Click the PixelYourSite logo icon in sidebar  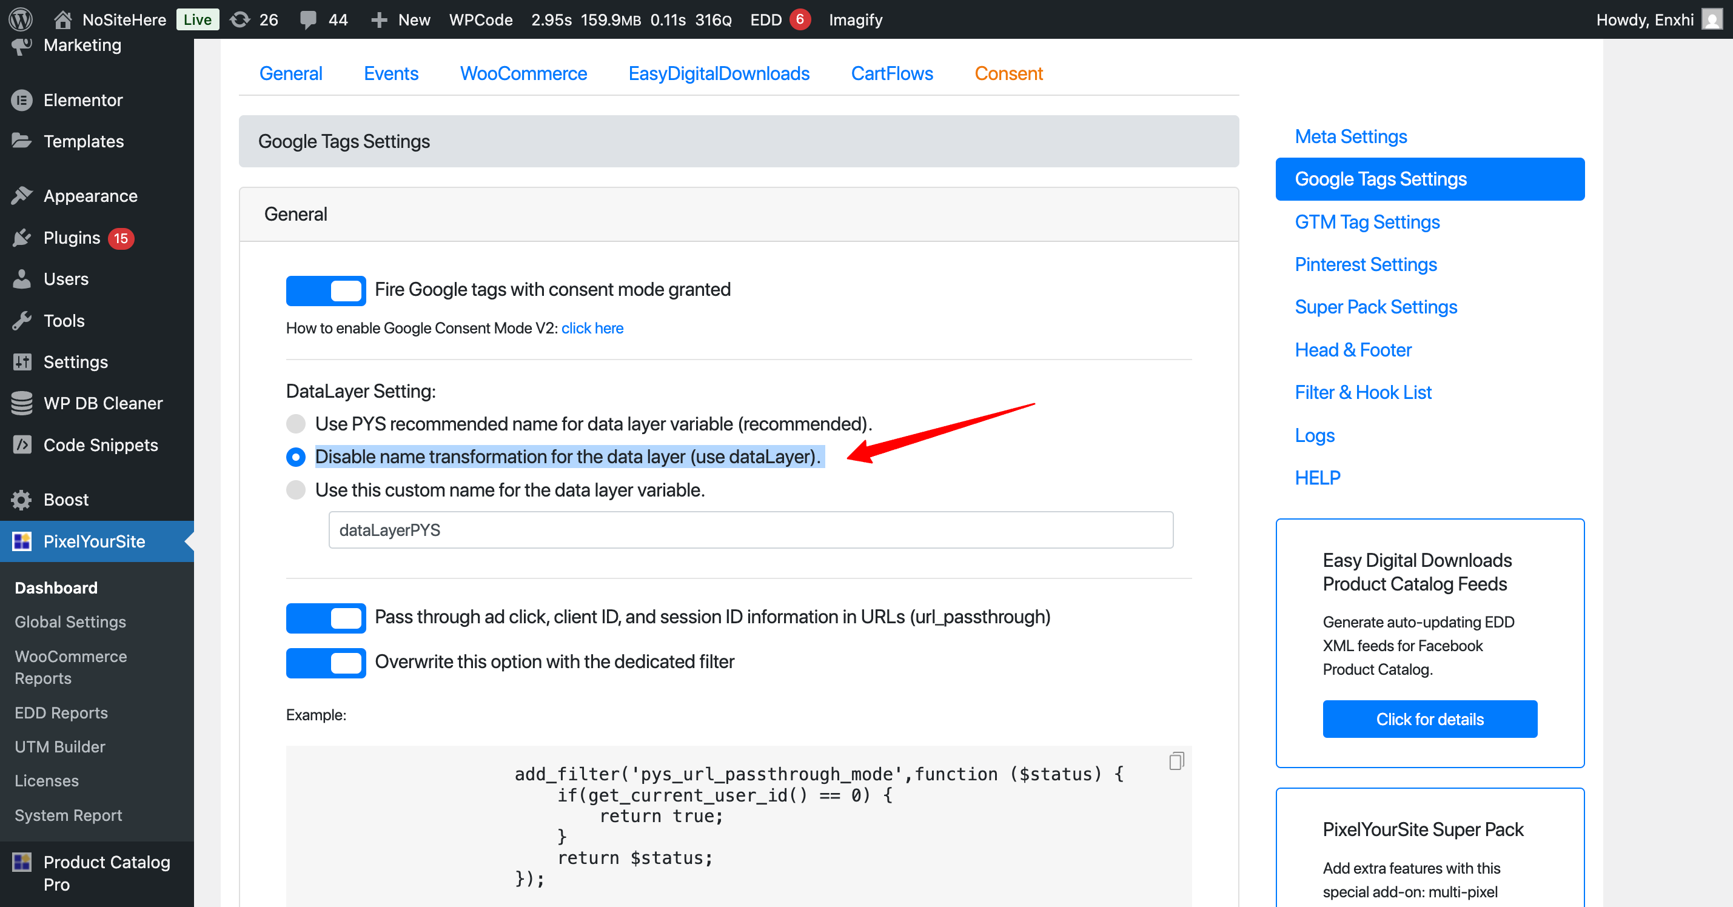click(x=22, y=541)
